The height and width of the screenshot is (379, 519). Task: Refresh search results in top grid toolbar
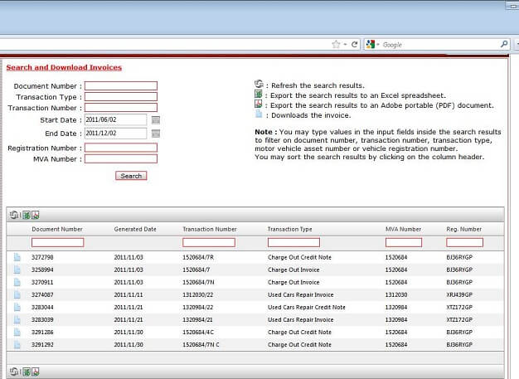coord(14,215)
